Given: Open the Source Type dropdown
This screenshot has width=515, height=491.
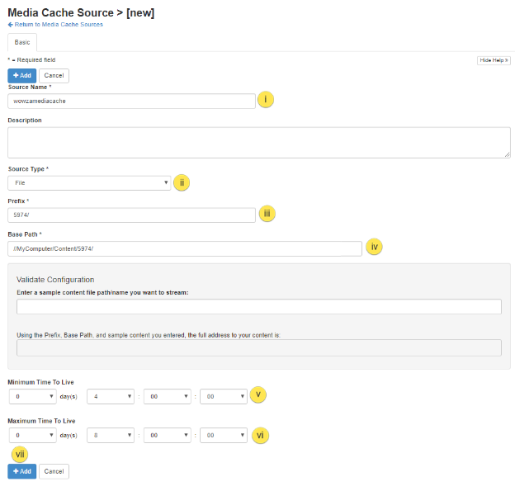Looking at the screenshot, I should click(89, 183).
